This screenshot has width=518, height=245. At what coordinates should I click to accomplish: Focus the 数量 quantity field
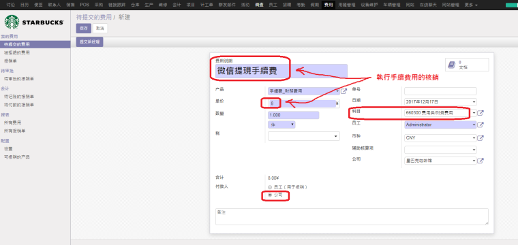click(x=293, y=115)
